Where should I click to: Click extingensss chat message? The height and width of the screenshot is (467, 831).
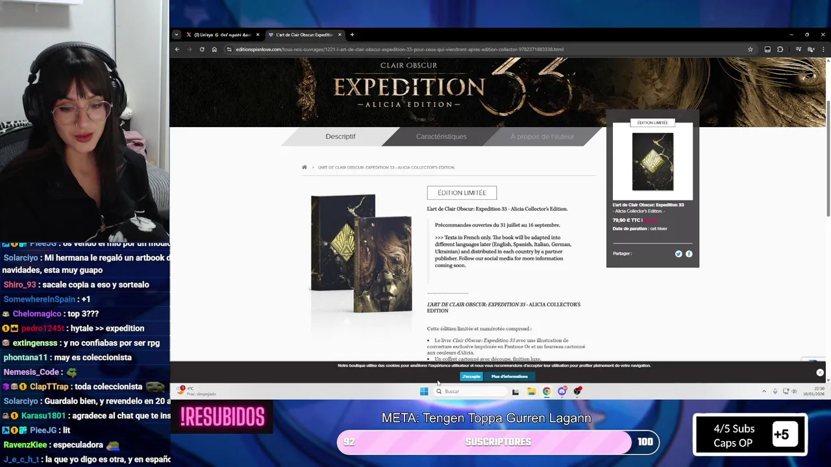tap(81, 343)
